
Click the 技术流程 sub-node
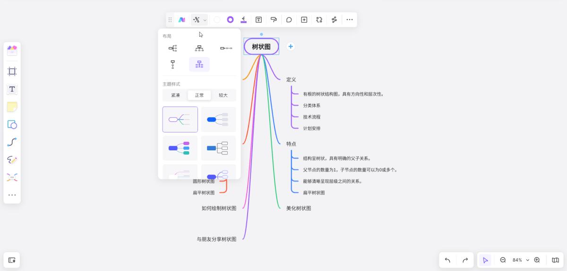pos(312,117)
